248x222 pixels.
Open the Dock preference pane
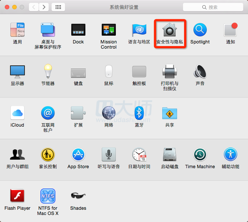tap(78, 30)
